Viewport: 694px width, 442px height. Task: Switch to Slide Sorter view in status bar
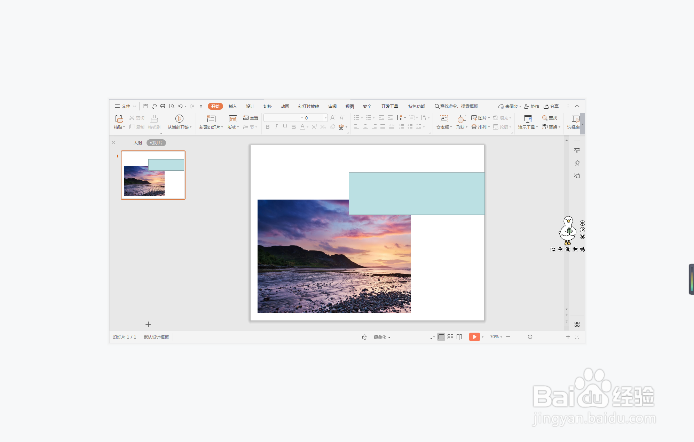(450, 337)
